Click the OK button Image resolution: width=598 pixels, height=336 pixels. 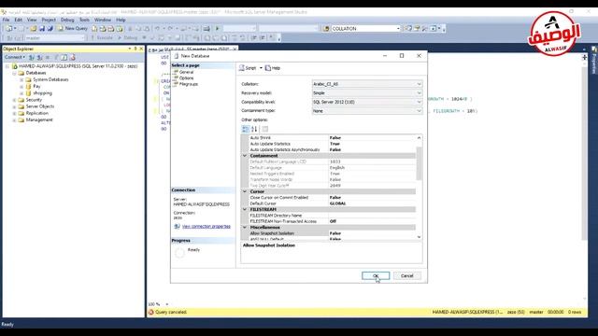click(x=376, y=276)
